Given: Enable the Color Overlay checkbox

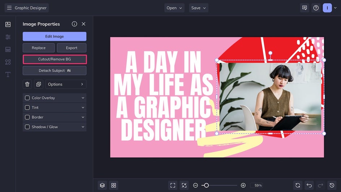Looking at the screenshot, I should point(27,98).
